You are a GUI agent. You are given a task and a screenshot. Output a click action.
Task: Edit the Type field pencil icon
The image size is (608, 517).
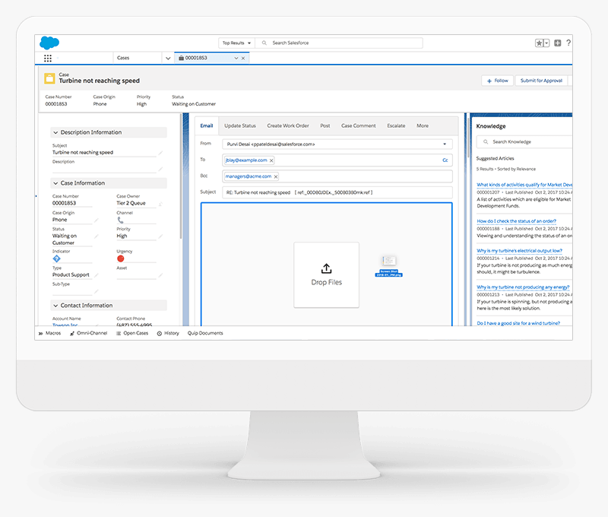[97, 275]
